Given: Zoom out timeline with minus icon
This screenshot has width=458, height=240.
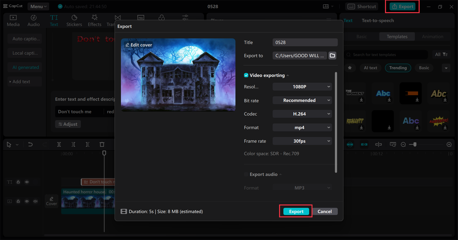Looking at the screenshot, I should coord(403,145).
